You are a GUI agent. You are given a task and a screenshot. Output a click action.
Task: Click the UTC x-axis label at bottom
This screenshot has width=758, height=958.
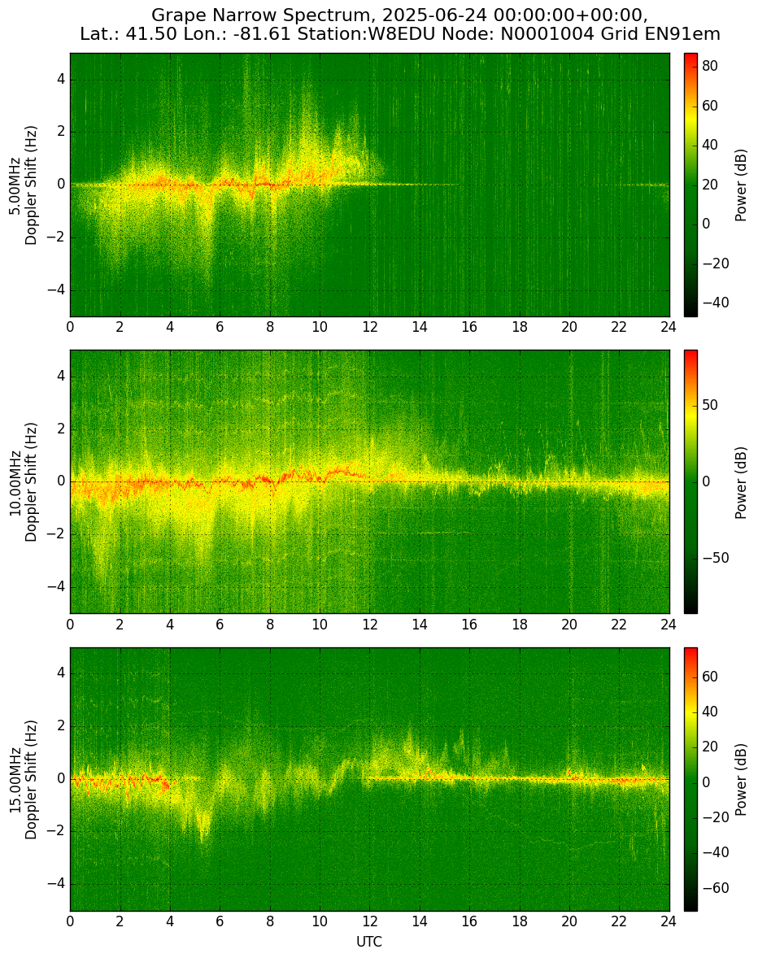point(369,942)
